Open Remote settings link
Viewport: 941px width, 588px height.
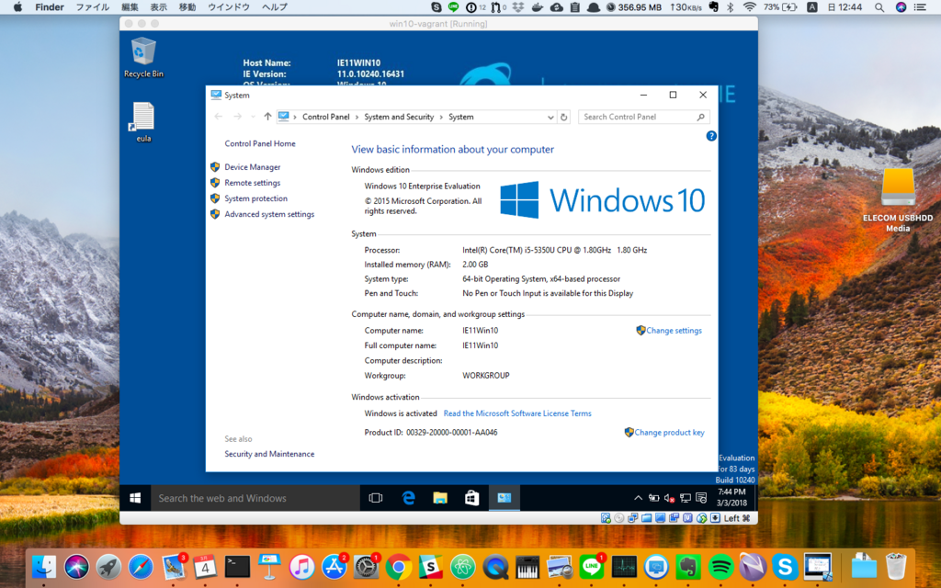point(252,183)
